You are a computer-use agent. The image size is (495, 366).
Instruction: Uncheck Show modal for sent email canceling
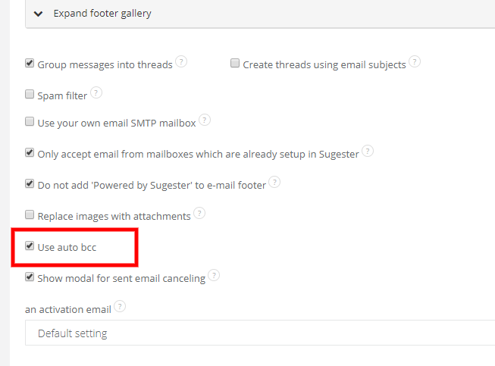tap(30, 278)
